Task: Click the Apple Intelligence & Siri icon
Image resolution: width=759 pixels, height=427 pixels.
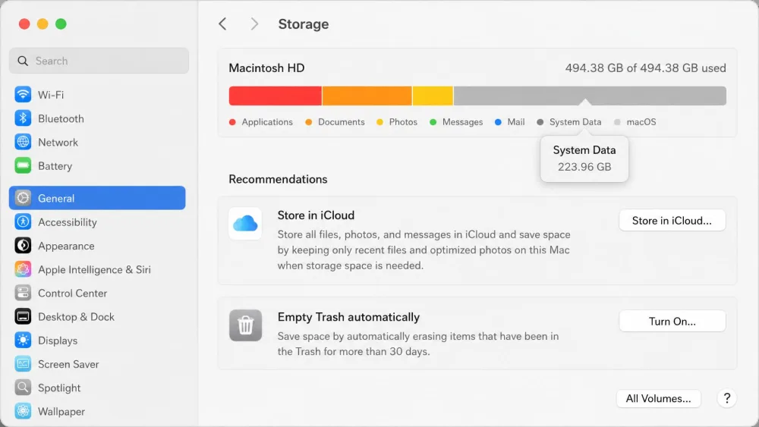Action: (x=23, y=269)
